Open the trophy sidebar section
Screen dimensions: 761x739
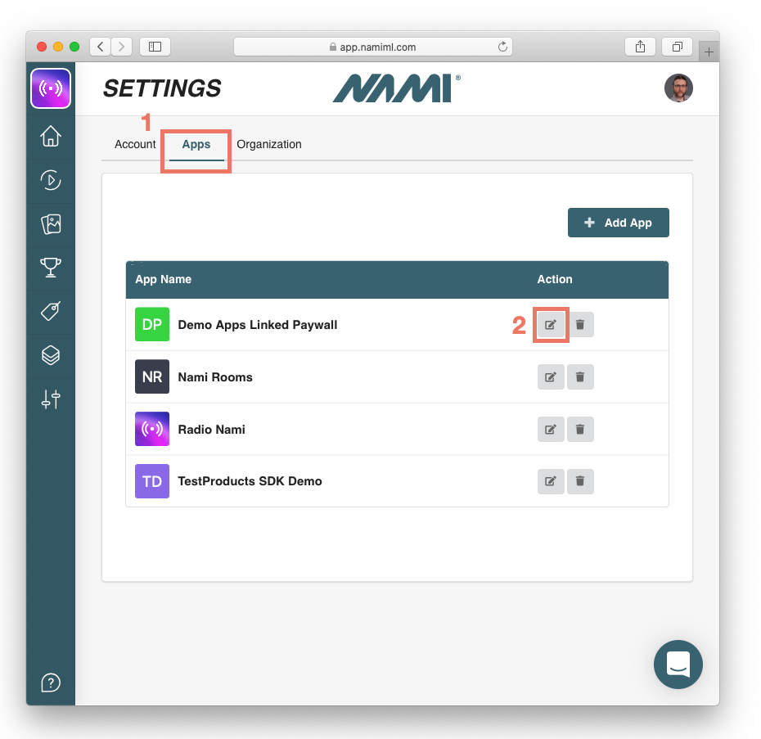point(51,268)
